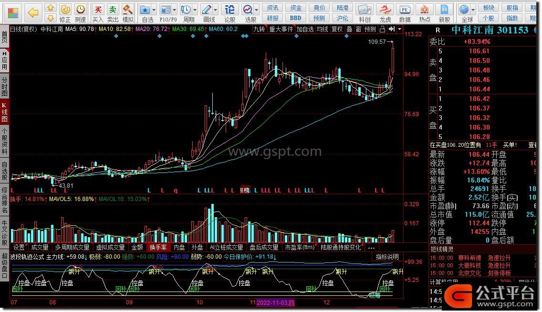Click the 中科江南 301153 stock title
Viewport: 542px width, 312px height.
(x=490, y=30)
